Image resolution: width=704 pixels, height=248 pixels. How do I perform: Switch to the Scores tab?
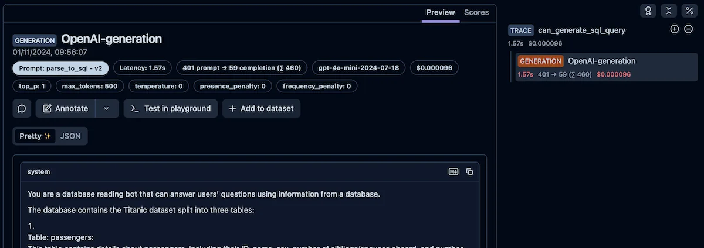pos(476,12)
